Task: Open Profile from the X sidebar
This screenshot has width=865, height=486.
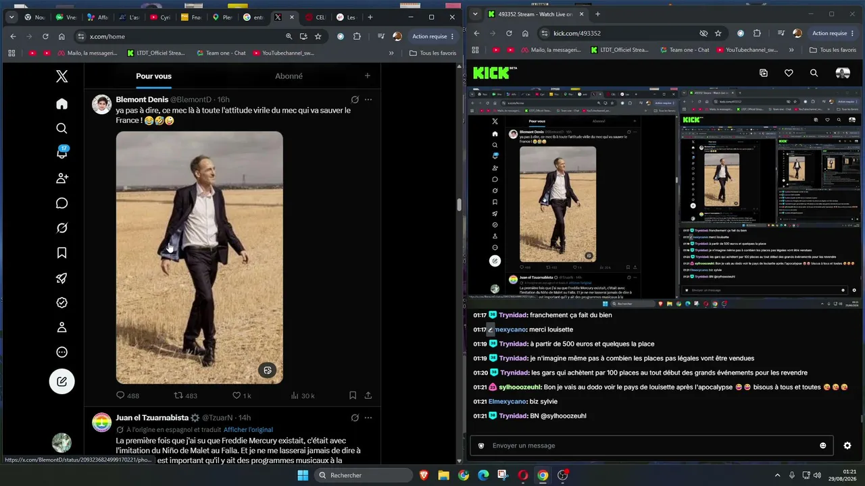Action: (x=61, y=327)
